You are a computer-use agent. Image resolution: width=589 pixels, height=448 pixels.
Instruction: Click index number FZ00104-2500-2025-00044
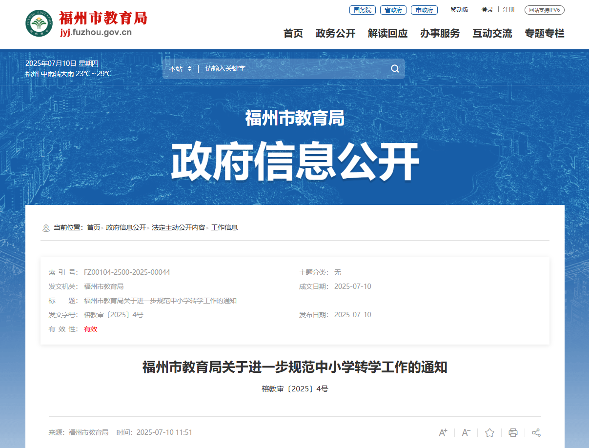(127, 272)
